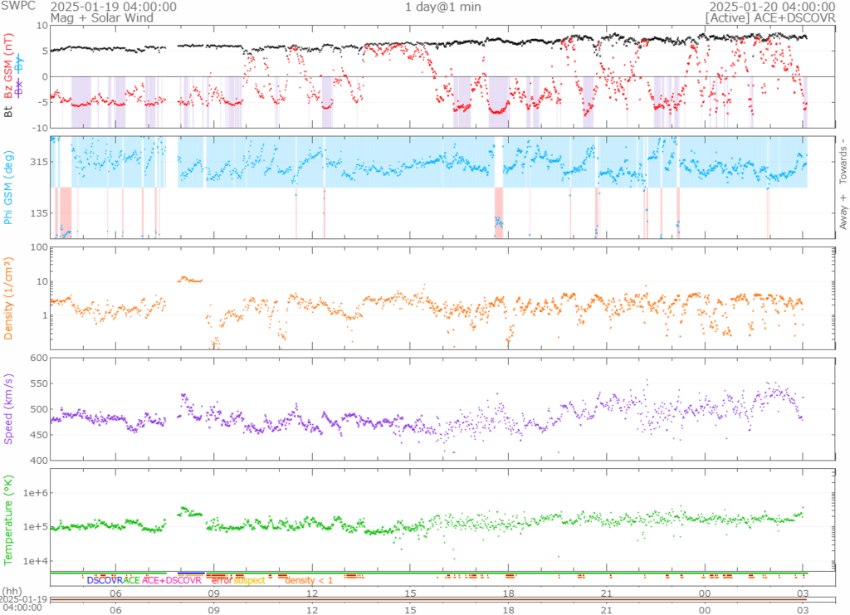Click the purple Speed (km/s) axis label
Image resolution: width=850 pixels, height=615 pixels.
9,409
